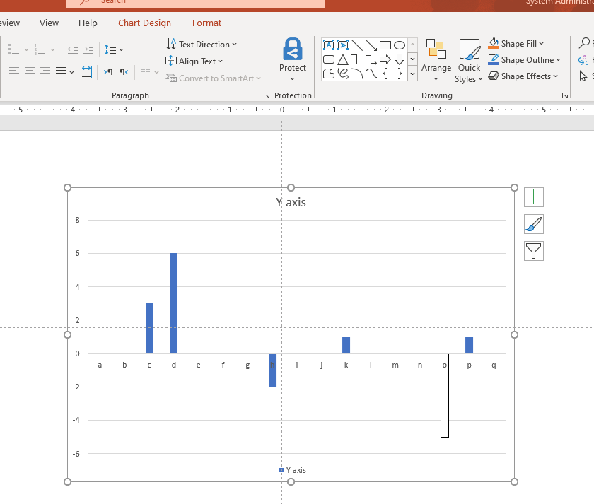
Task: Open the Numbering dropdown arrow
Action: coord(52,49)
